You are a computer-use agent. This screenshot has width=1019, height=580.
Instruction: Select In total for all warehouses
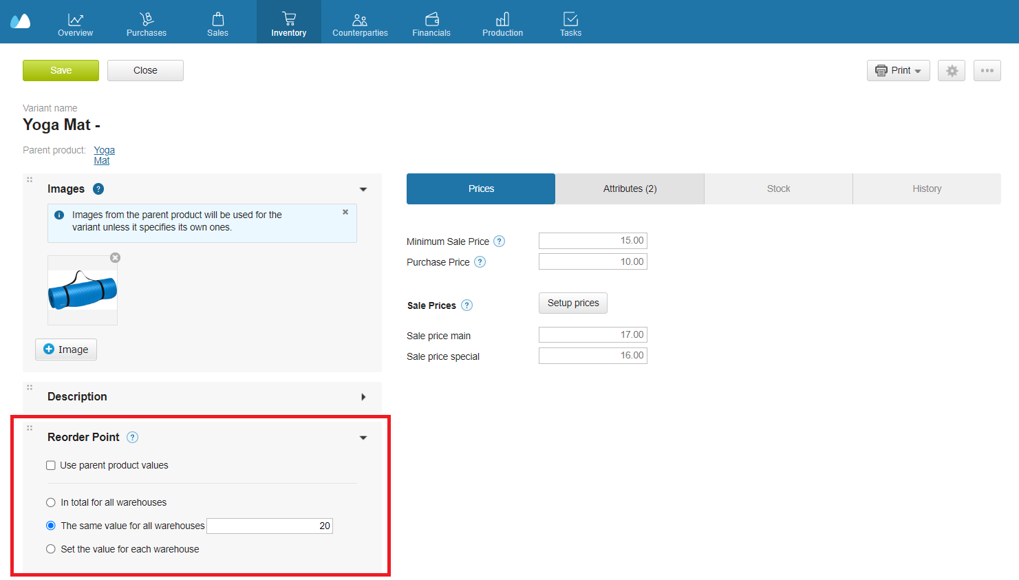tap(51, 502)
